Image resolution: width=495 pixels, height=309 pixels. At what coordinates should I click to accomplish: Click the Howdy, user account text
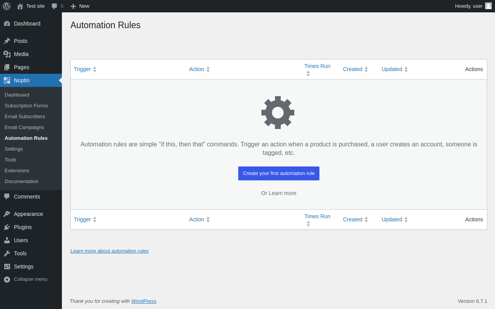(x=469, y=6)
